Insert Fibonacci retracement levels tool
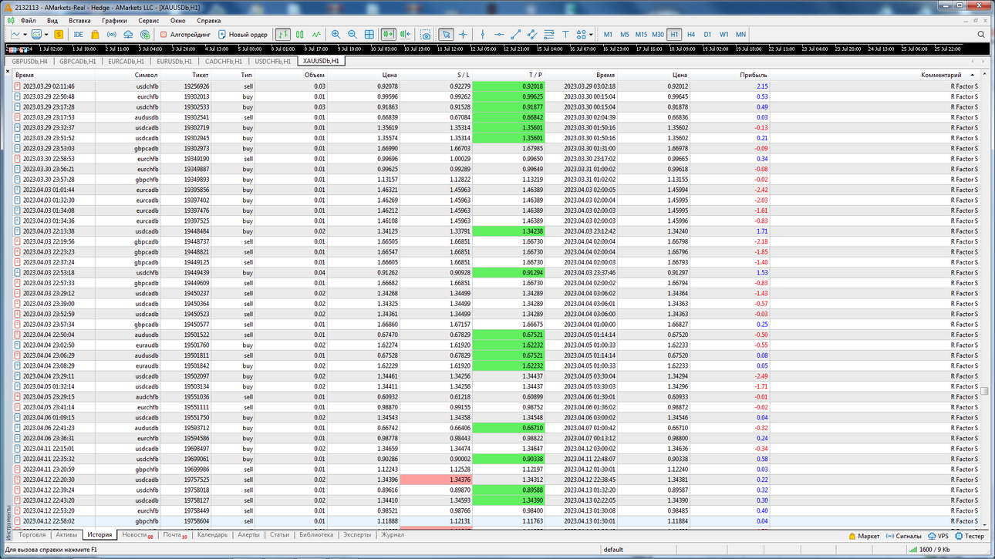The image size is (995, 559). tap(549, 35)
